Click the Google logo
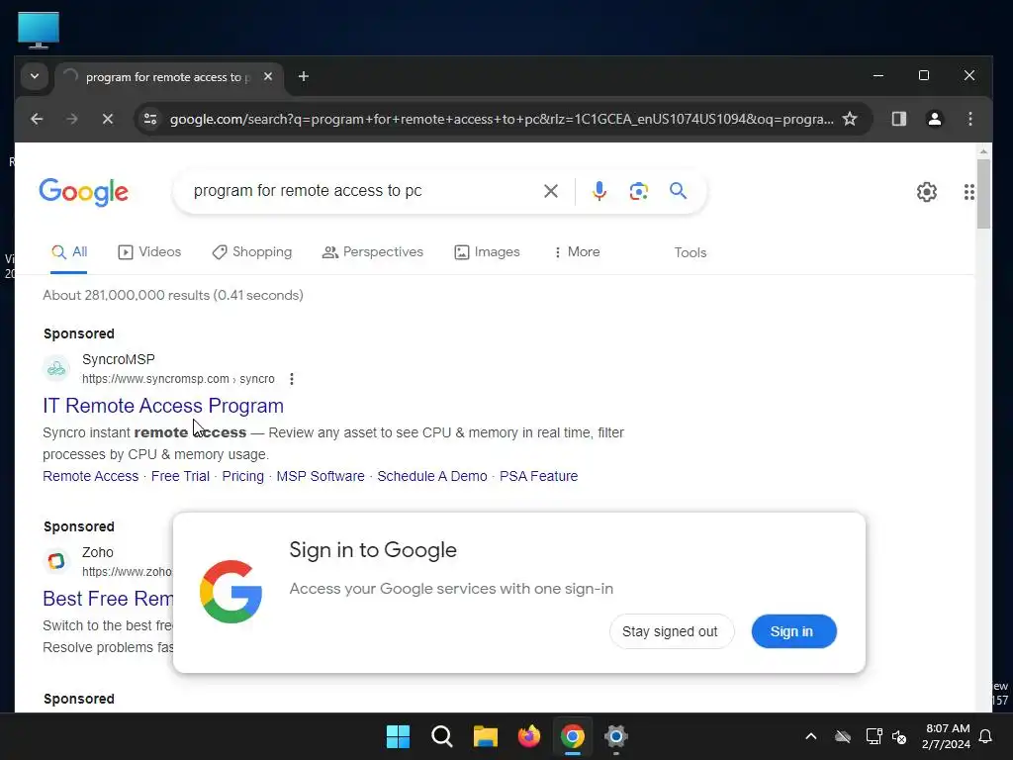 [83, 192]
